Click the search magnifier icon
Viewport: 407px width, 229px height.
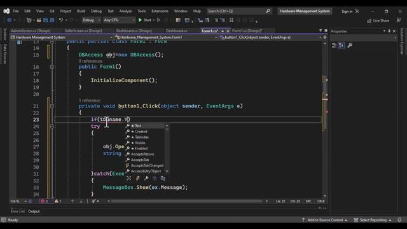click(268, 11)
